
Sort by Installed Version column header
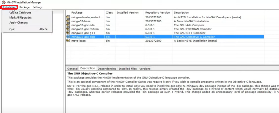coord(127,13)
